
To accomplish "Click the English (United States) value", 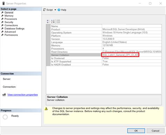I will pos(115,42).
